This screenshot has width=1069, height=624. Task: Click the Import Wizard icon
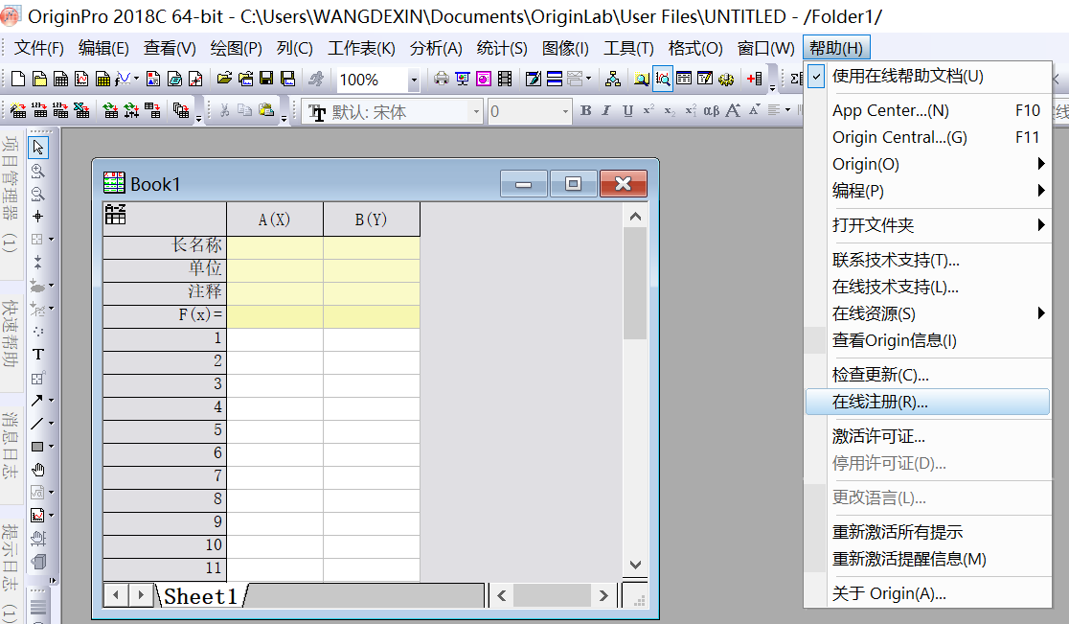click(18, 110)
